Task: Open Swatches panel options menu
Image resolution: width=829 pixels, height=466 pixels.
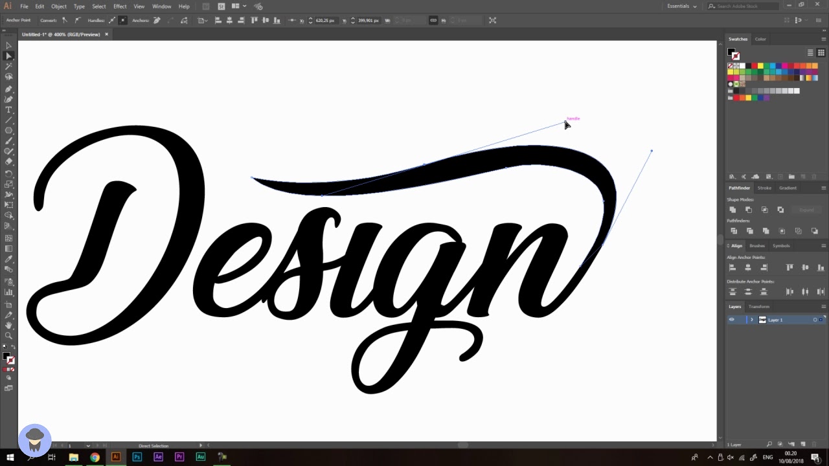Action: point(823,39)
